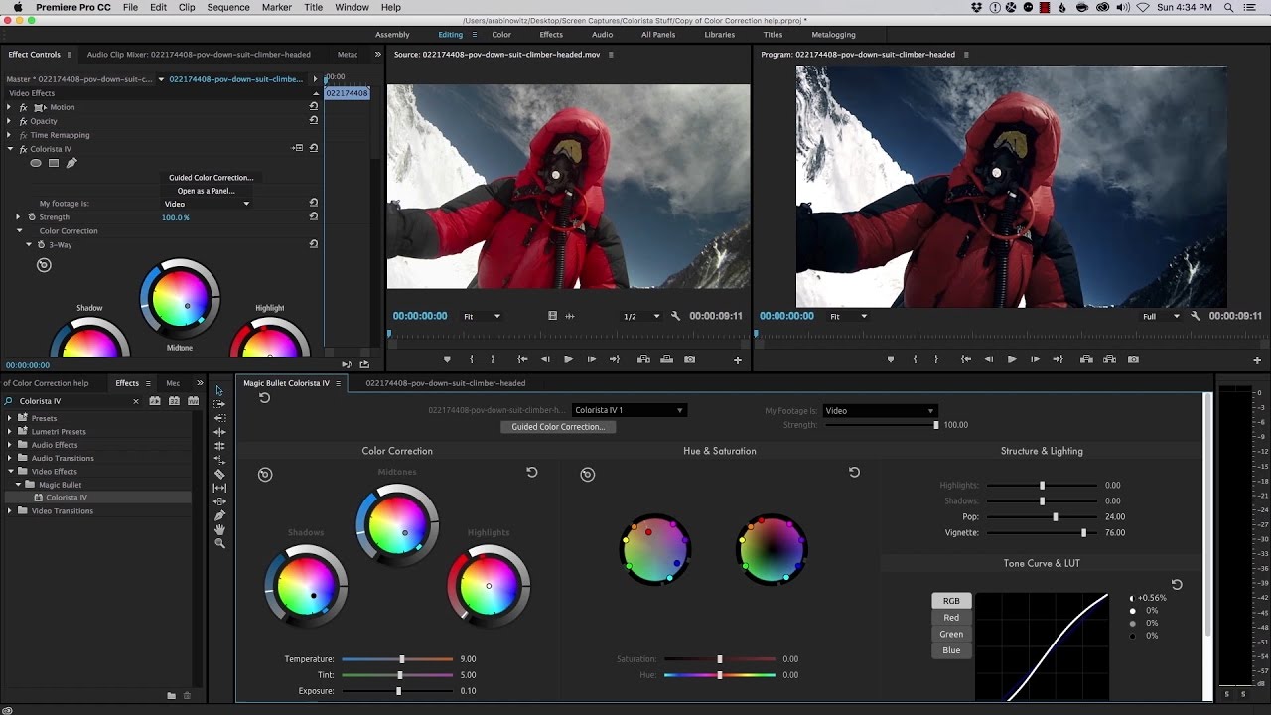Switch to Metalogging workspace

833,35
